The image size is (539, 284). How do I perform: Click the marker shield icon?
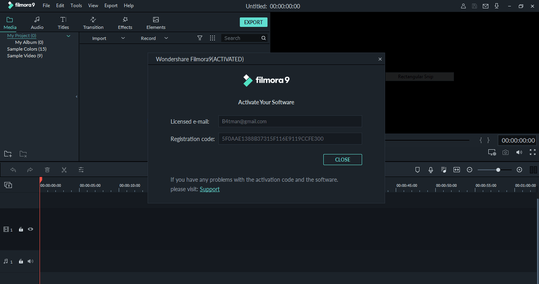point(417,170)
